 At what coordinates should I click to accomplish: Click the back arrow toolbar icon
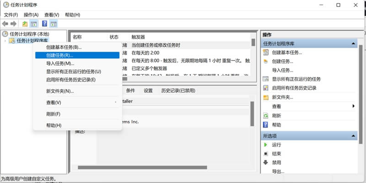(5, 24)
